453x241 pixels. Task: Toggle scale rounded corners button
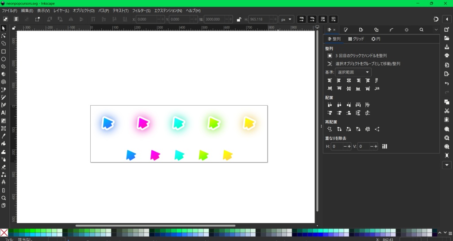(312, 19)
